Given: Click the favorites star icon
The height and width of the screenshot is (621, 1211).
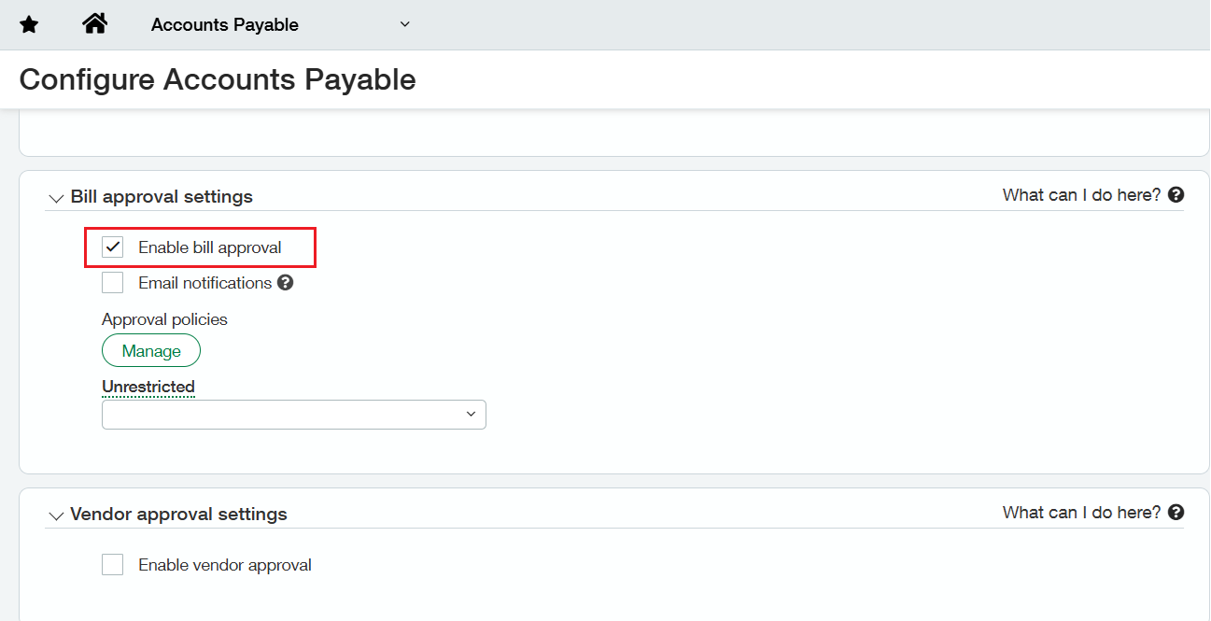Looking at the screenshot, I should click(x=29, y=25).
